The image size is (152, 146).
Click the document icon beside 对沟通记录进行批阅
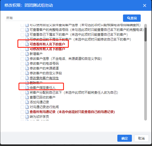point(27,107)
